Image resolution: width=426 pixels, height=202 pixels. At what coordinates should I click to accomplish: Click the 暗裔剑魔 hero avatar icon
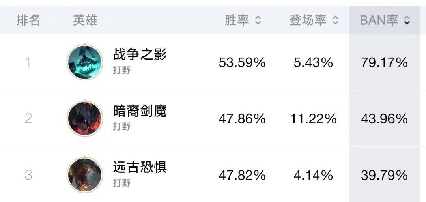pyautogui.click(x=85, y=118)
